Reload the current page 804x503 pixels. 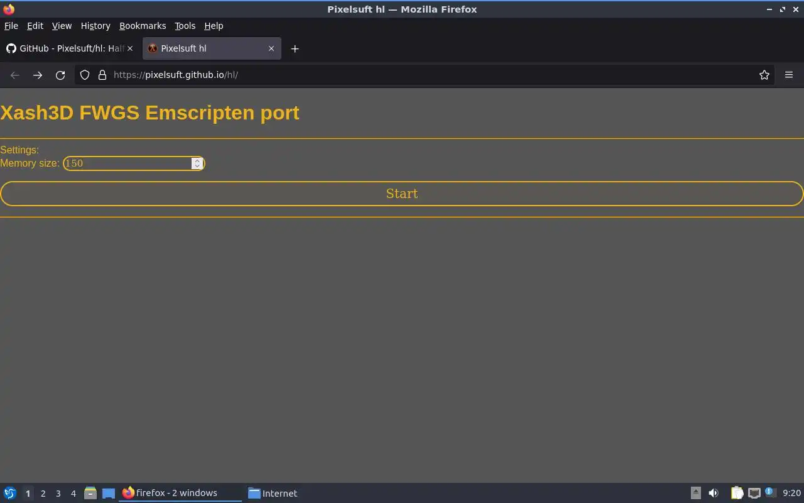[x=60, y=75]
